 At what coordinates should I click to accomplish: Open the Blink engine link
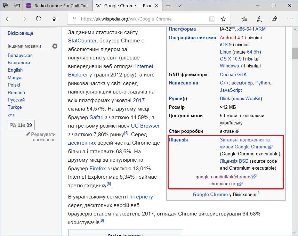(x=225, y=99)
